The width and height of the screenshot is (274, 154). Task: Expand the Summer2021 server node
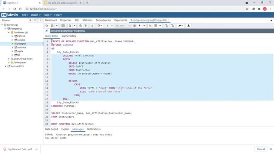click(x=5, y=66)
